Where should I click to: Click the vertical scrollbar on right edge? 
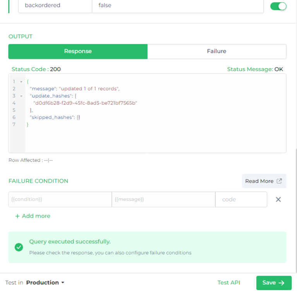click(296, 210)
